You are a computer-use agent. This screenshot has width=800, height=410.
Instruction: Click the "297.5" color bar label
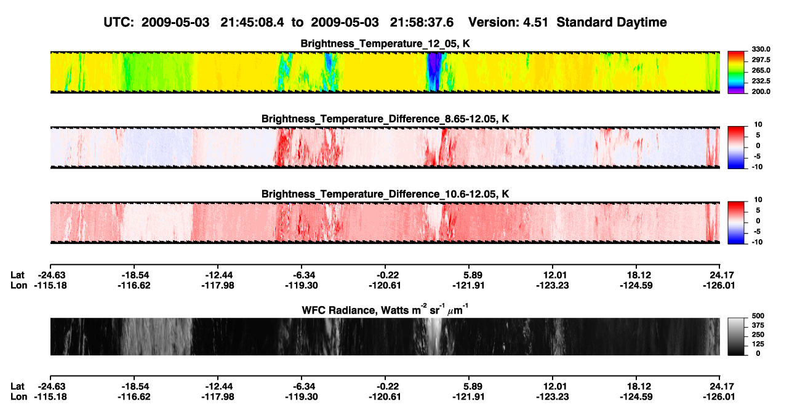pyautogui.click(x=761, y=60)
